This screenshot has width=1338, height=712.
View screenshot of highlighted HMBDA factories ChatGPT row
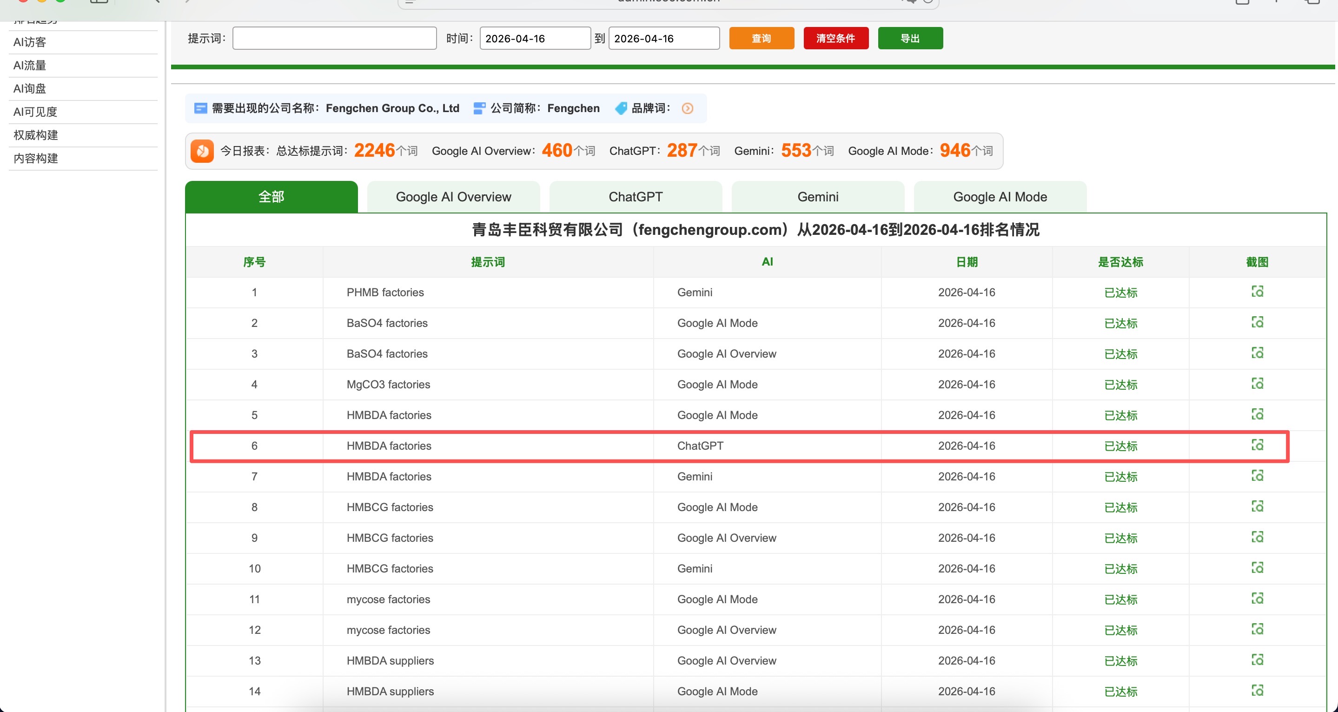coord(1258,445)
